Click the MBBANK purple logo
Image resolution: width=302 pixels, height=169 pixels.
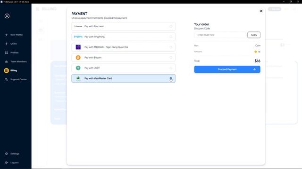point(78,47)
